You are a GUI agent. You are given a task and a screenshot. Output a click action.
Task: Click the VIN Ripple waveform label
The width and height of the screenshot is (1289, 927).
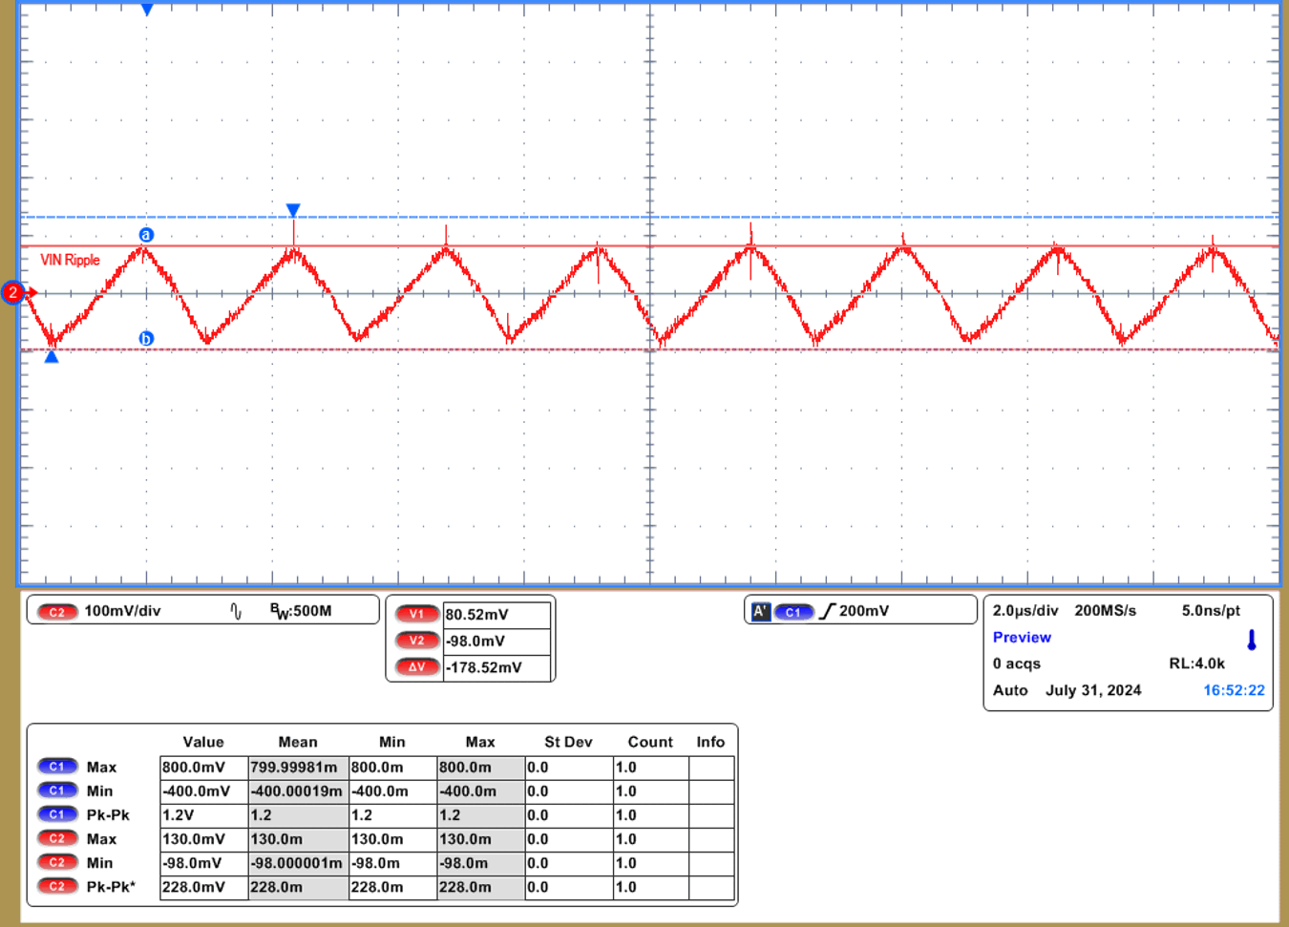tap(70, 260)
